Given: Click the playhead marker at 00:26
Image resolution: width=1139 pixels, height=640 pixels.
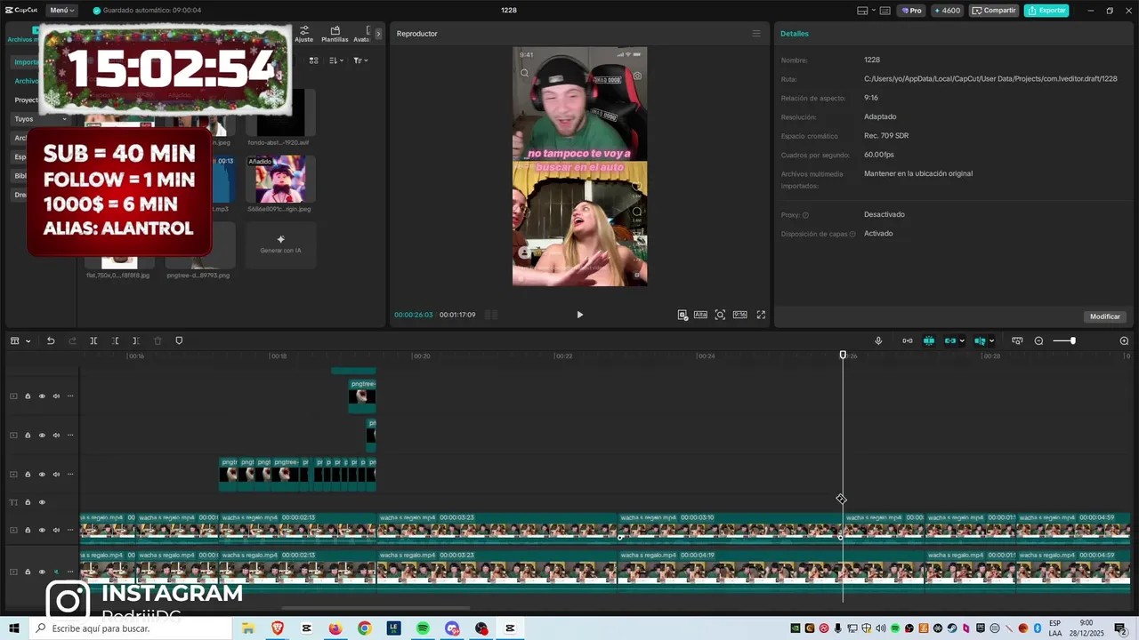Looking at the screenshot, I should pyautogui.click(x=843, y=355).
